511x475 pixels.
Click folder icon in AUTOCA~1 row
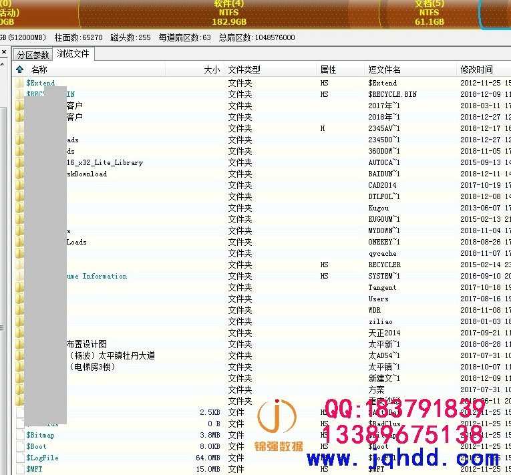coord(19,162)
